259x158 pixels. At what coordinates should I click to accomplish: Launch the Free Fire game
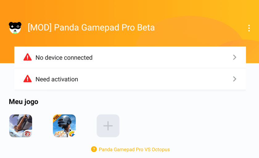[21, 126]
